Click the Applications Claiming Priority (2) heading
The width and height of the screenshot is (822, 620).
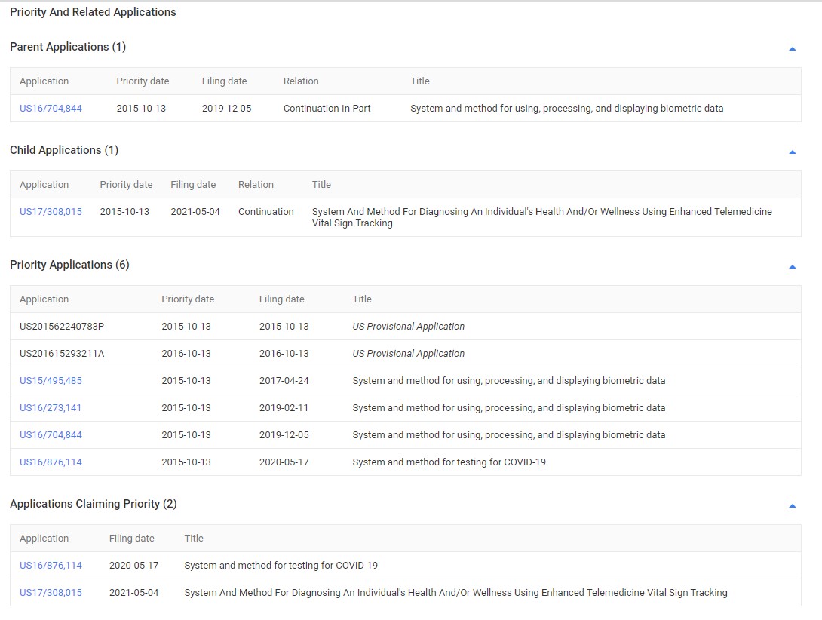tap(94, 504)
